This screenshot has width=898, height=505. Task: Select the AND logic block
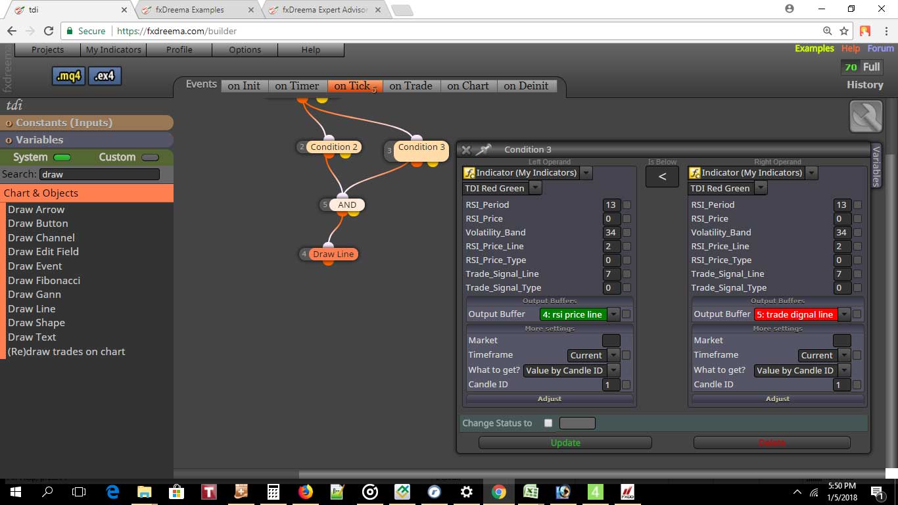(347, 205)
